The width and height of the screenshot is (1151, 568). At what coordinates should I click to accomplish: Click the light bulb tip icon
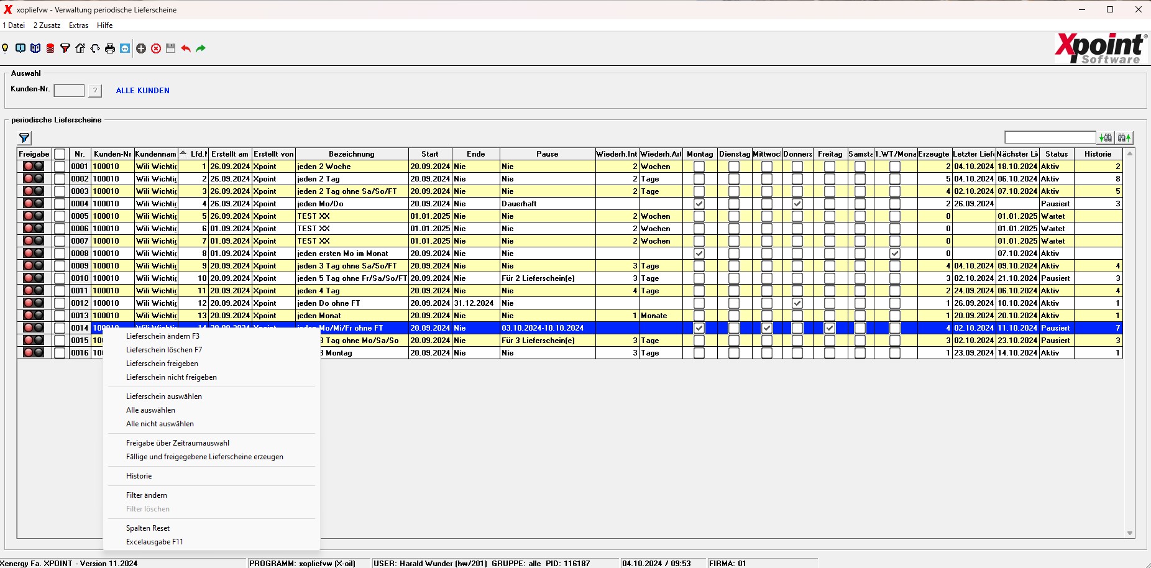[x=6, y=48]
